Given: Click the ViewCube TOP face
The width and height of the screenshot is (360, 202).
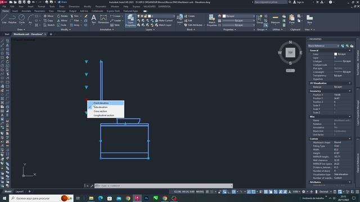Looking at the screenshot, I should (290, 52).
